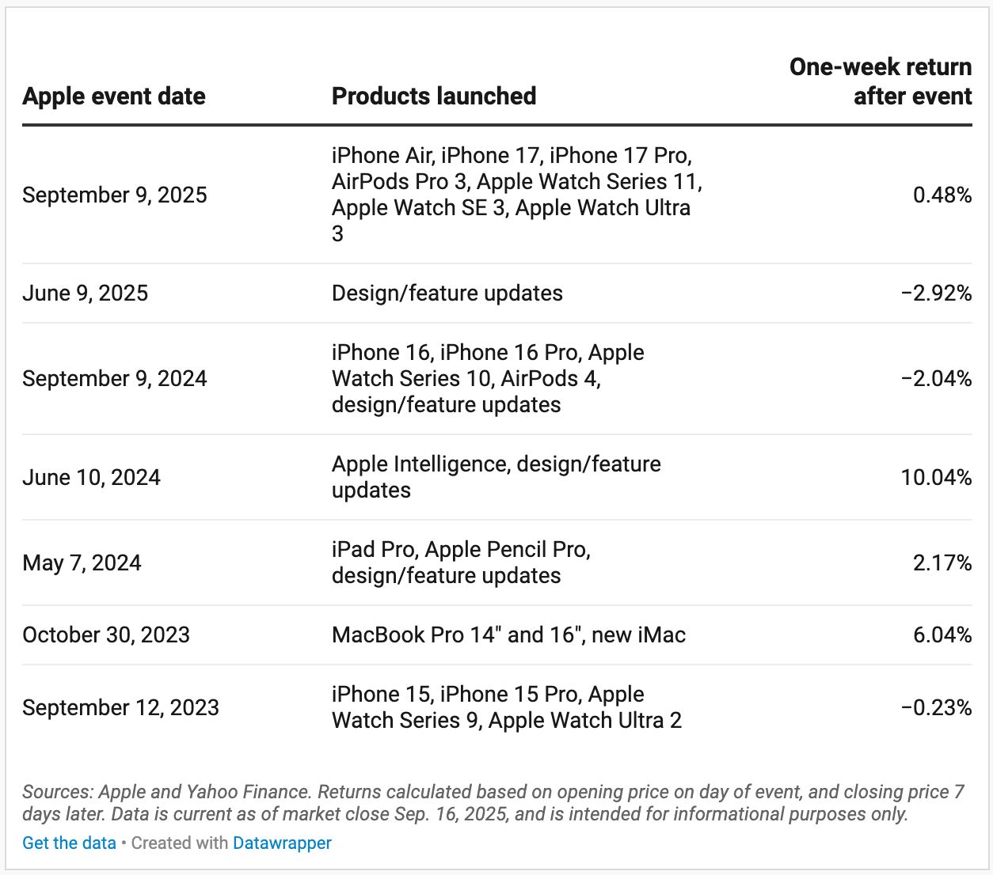The height and width of the screenshot is (875, 993).
Task: Select the September 9, 2024 date cell
Action: click(115, 379)
